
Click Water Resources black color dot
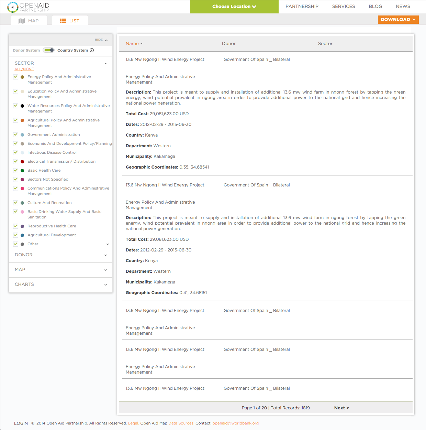pos(22,106)
